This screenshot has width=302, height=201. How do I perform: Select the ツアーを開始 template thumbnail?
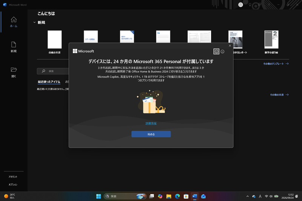[91, 37]
